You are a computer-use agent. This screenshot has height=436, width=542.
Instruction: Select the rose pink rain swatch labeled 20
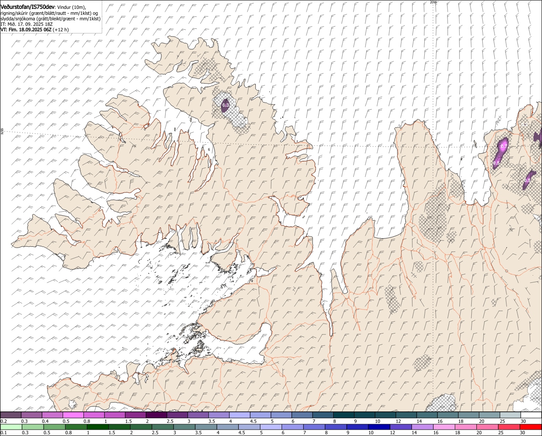point(487,427)
